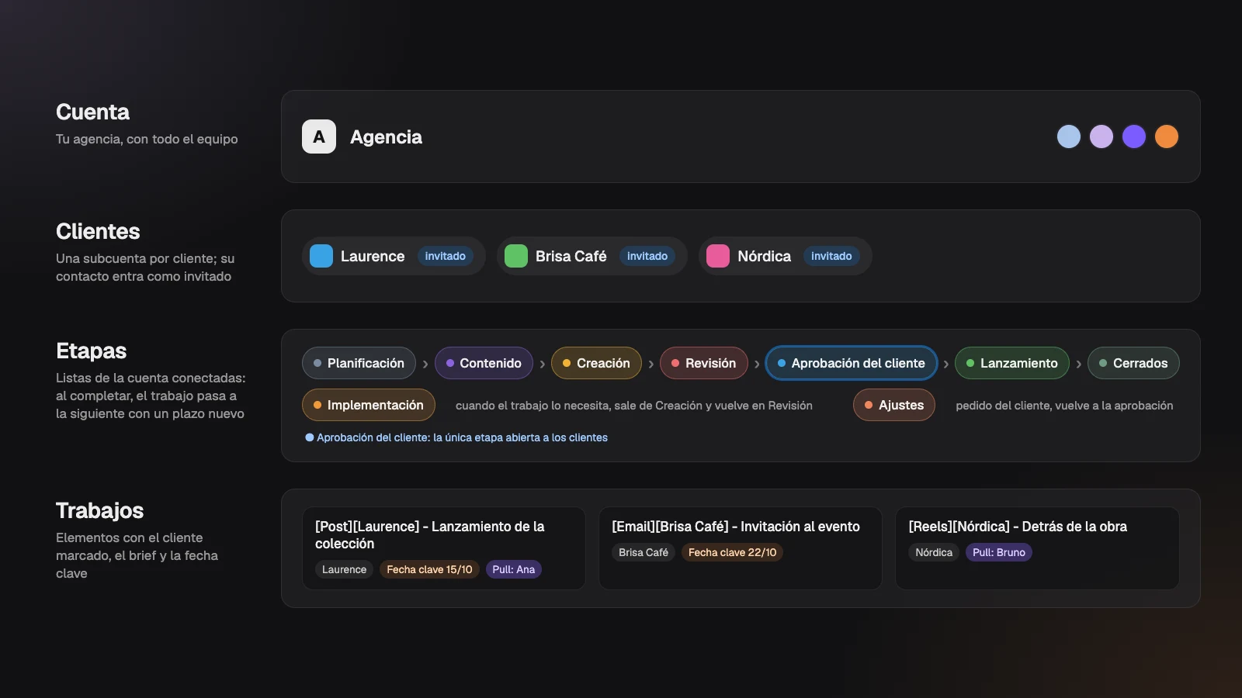Select the Creación stage
Screen dimensions: 1242x698
coord(596,363)
